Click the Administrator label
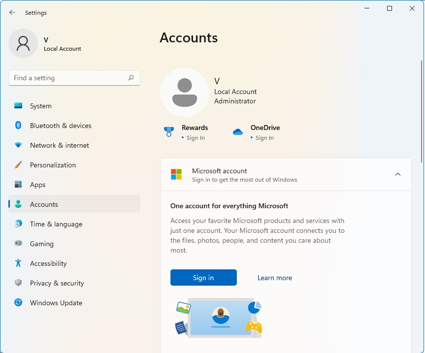425x353 pixels. coord(235,101)
